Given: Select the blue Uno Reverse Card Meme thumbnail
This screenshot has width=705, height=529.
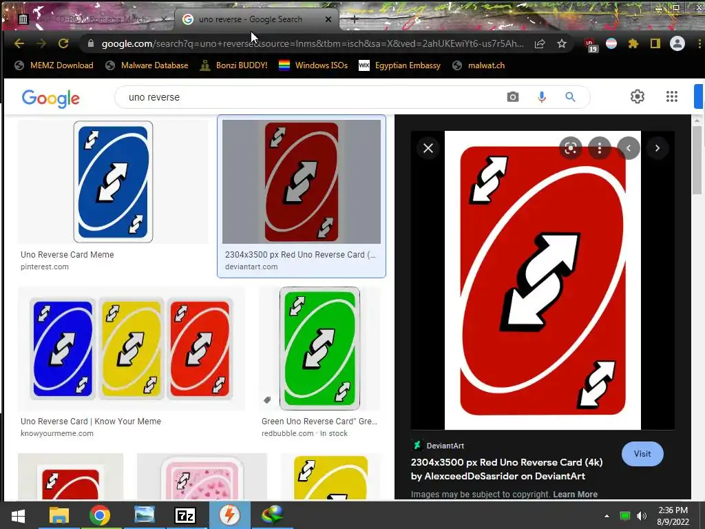Looking at the screenshot, I should click(113, 181).
